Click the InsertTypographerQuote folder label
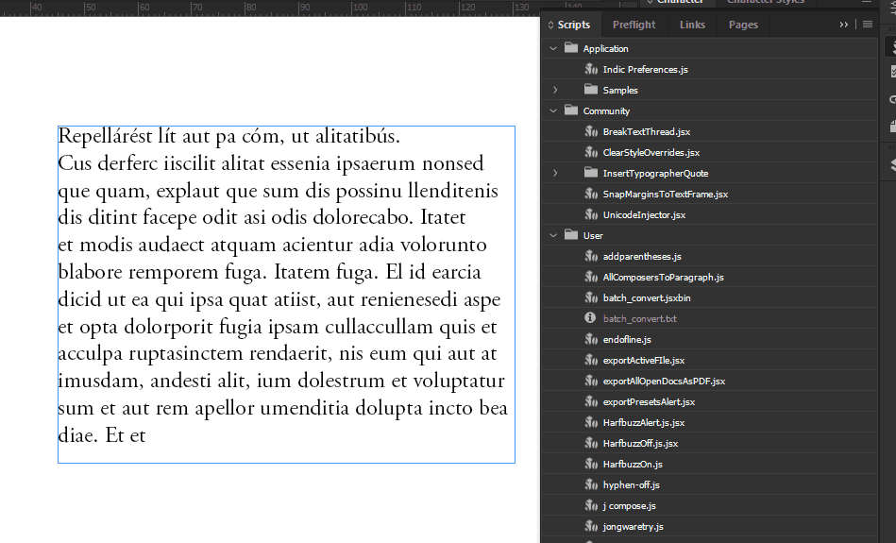896x543 pixels. click(655, 173)
